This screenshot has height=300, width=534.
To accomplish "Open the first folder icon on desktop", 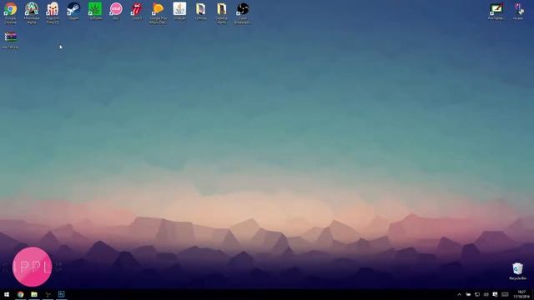I will [x=200, y=11].
